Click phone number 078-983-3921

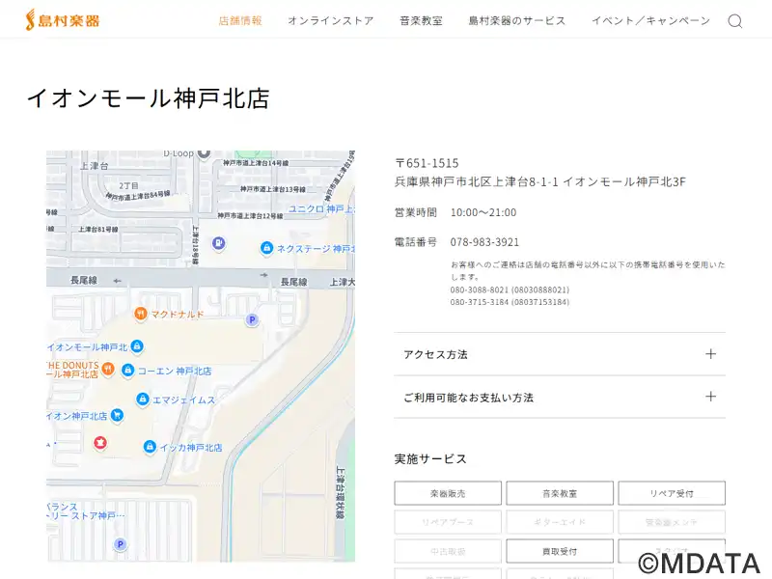pos(484,242)
